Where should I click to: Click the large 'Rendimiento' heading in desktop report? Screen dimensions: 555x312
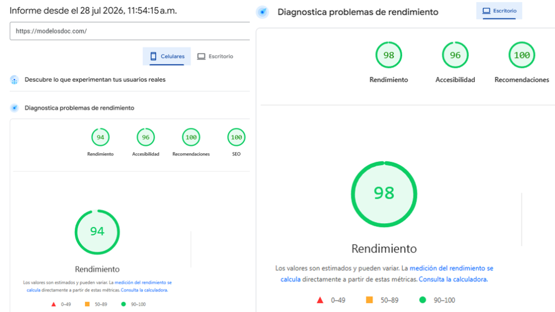coord(384,249)
